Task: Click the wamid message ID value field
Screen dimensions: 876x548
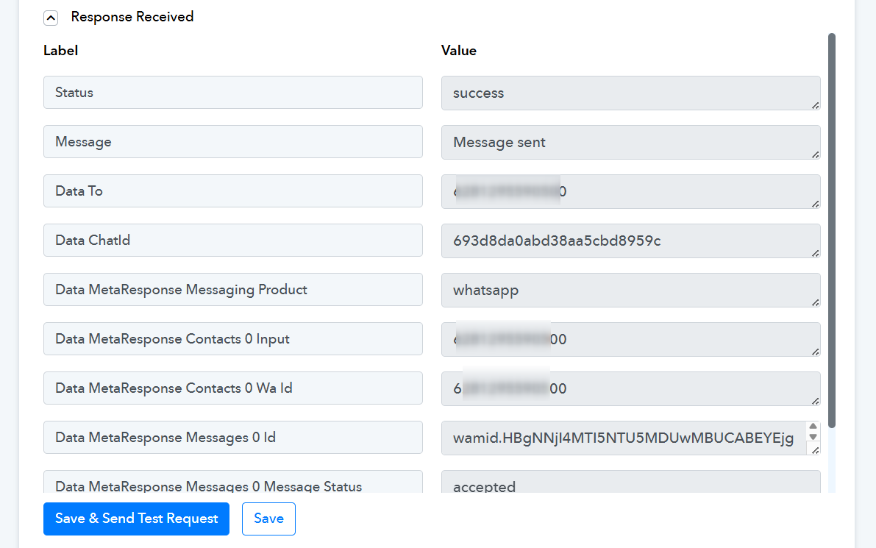Action: (622, 438)
